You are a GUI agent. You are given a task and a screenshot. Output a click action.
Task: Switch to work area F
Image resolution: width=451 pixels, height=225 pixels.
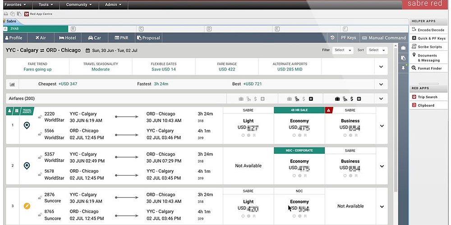[374, 29]
